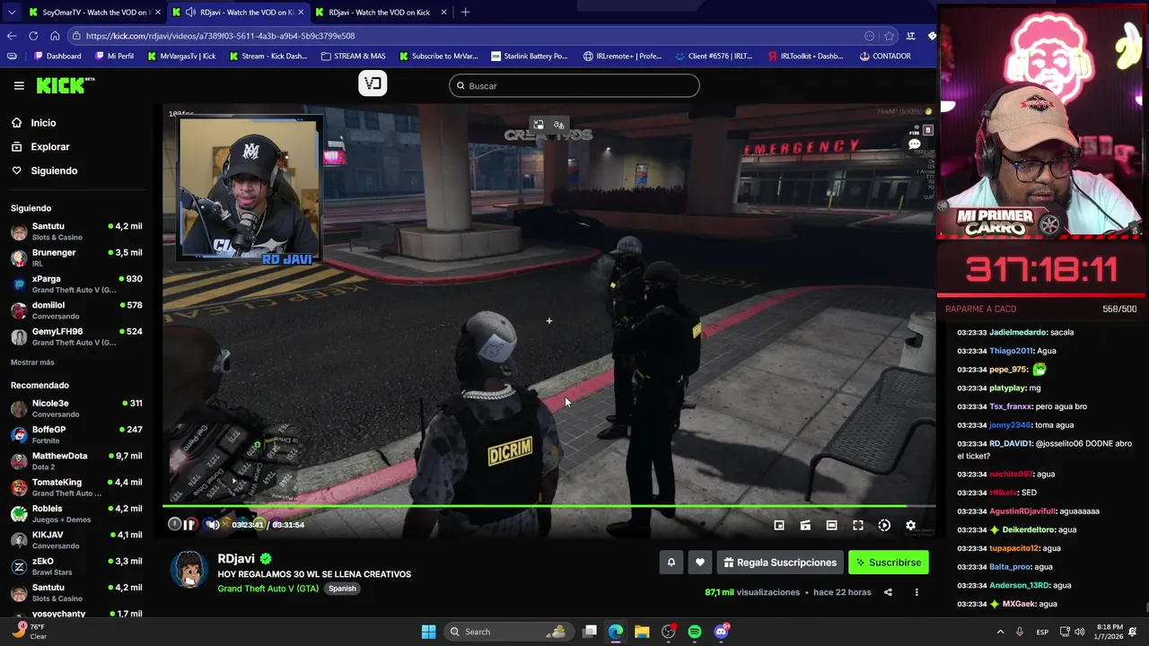Screen dimensions: 1149x646
Task: Click the browser back arrow
Action: point(12,36)
